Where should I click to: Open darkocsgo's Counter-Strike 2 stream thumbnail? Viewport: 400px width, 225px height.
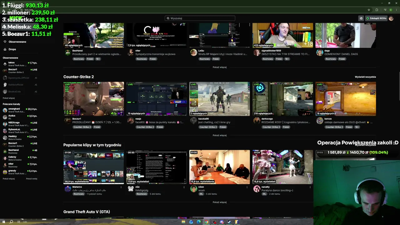pos(283,99)
